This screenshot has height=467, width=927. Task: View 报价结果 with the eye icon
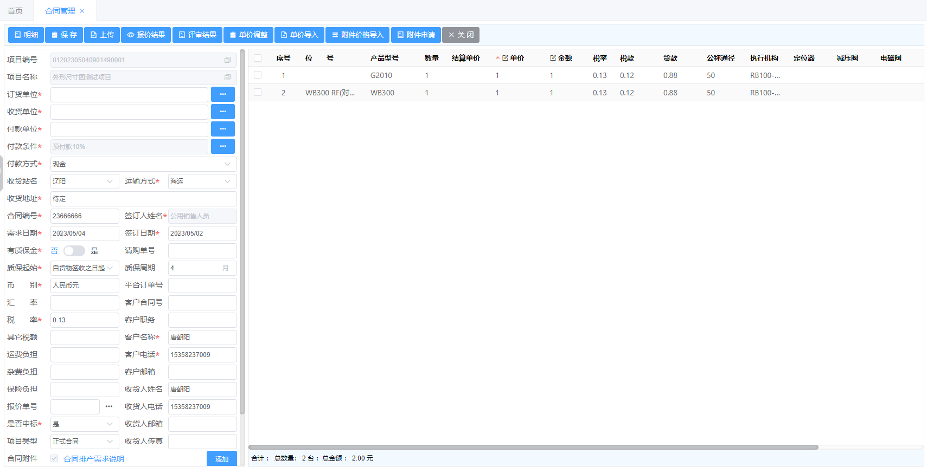coord(146,35)
